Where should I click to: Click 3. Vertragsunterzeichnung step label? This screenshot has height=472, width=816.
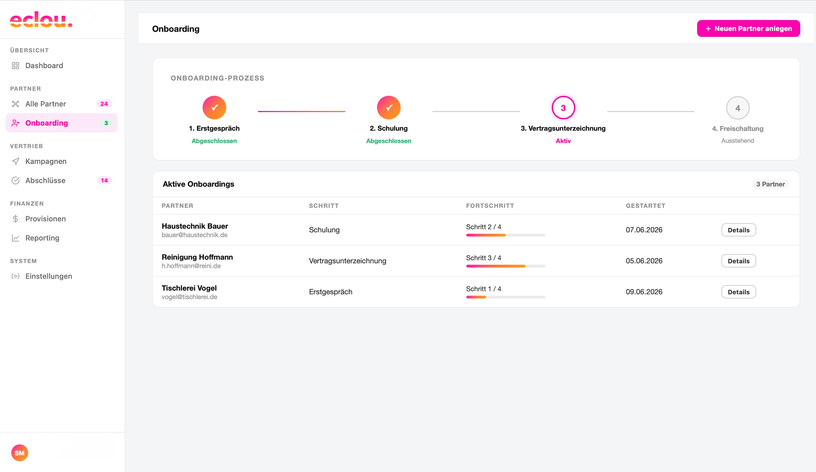563,128
